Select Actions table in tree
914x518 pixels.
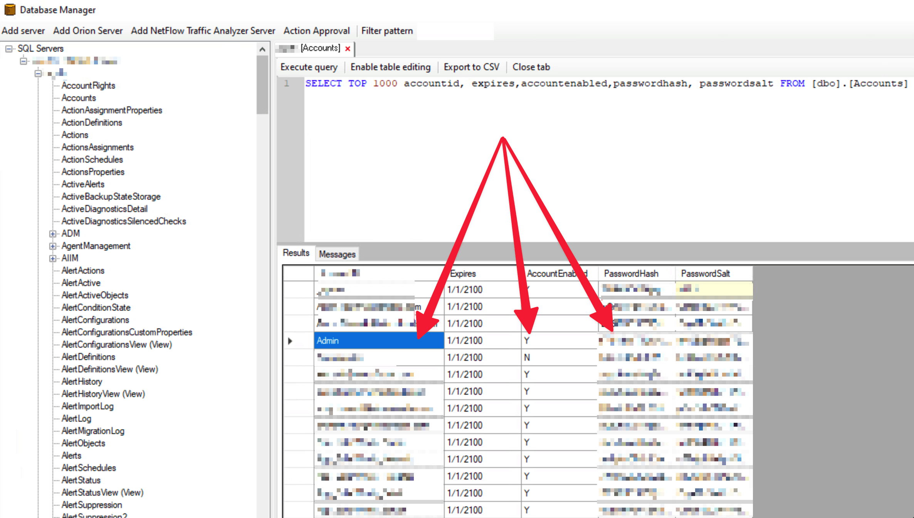(75, 135)
